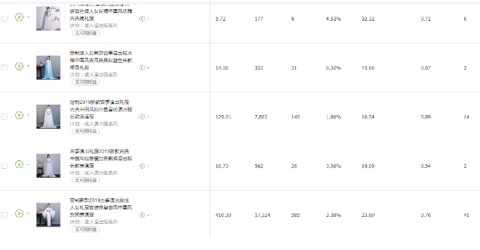Image resolution: width=480 pixels, height=250 pixels.
Task: Select checkbox of the 7,802 impressions row
Action: (5, 117)
